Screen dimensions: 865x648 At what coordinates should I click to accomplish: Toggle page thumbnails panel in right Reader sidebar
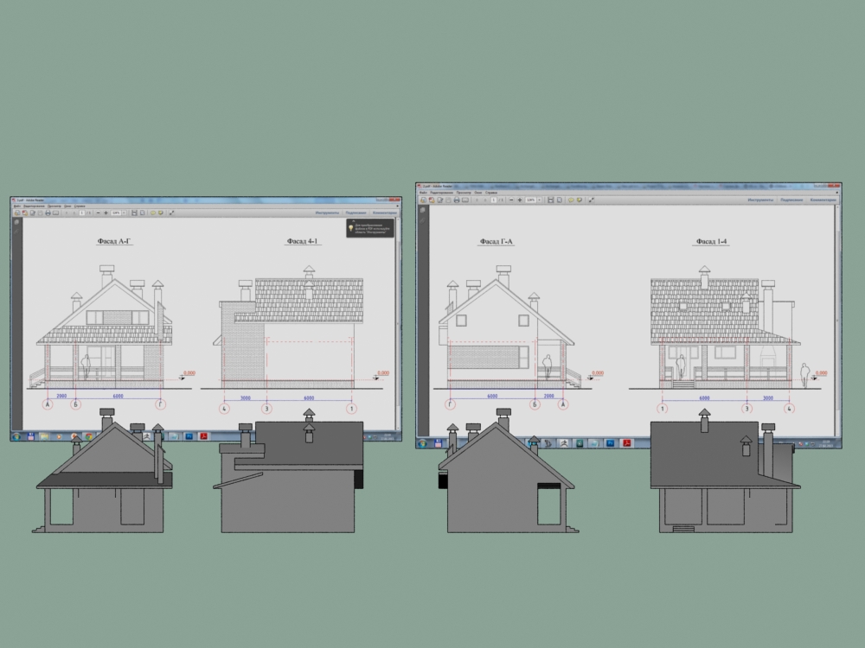423,210
